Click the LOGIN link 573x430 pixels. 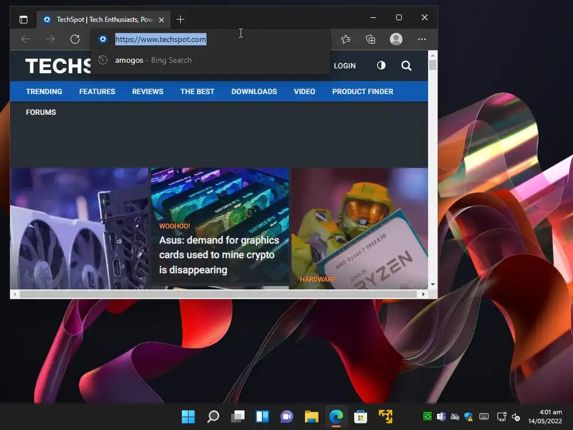click(345, 66)
